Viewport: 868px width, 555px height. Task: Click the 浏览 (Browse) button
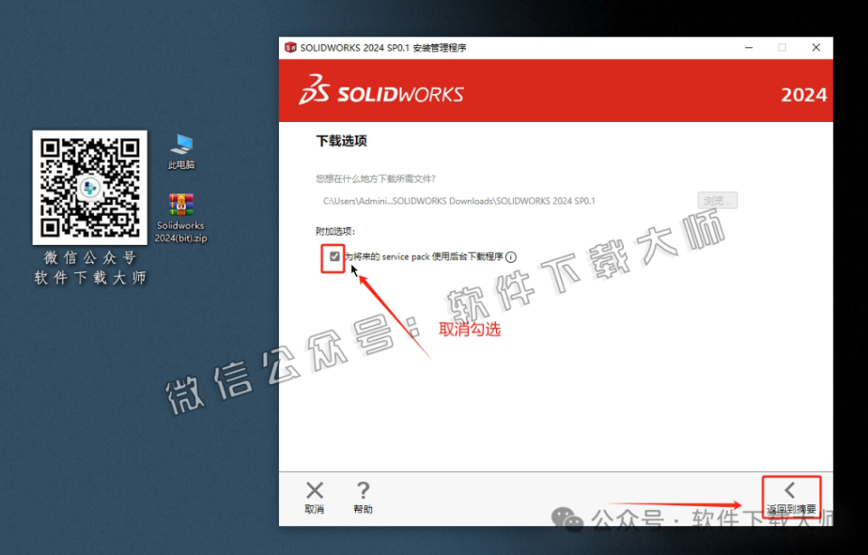717,200
